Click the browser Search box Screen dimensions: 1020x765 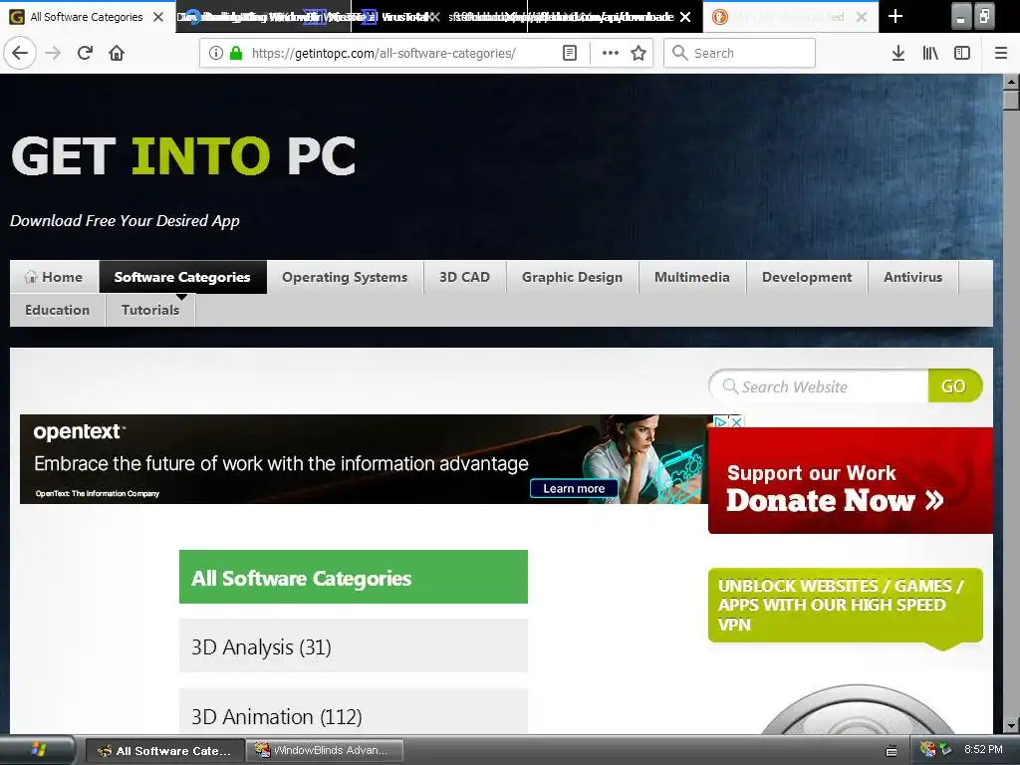click(x=740, y=53)
